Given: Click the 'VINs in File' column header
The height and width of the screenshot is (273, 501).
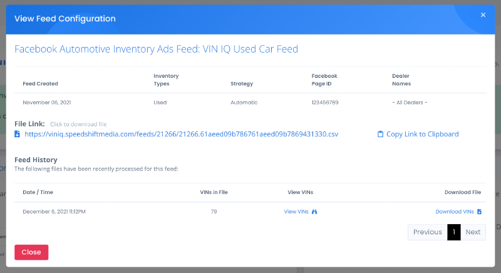Looking at the screenshot, I should click(x=214, y=192).
